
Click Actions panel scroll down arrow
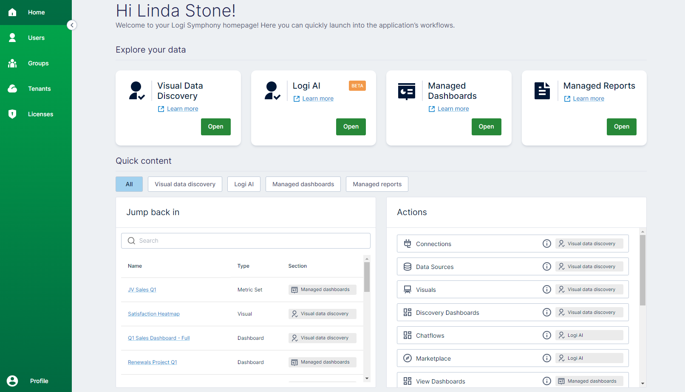tap(643, 384)
